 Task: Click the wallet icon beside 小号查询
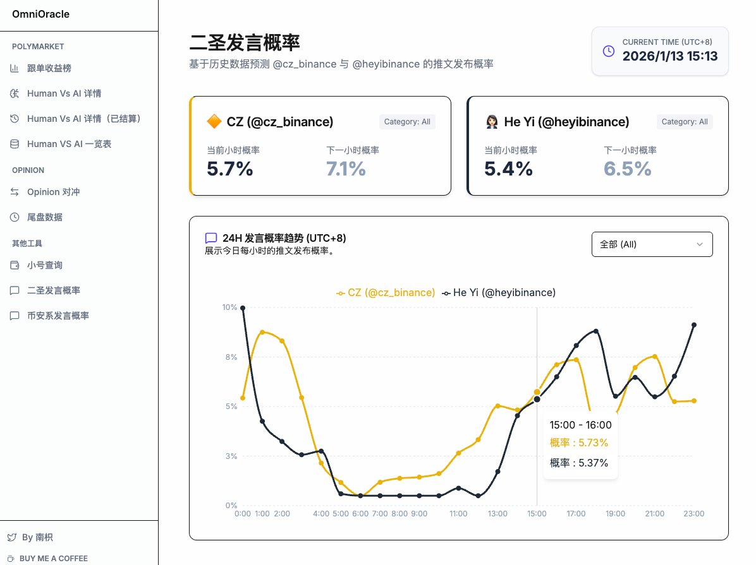coord(15,265)
